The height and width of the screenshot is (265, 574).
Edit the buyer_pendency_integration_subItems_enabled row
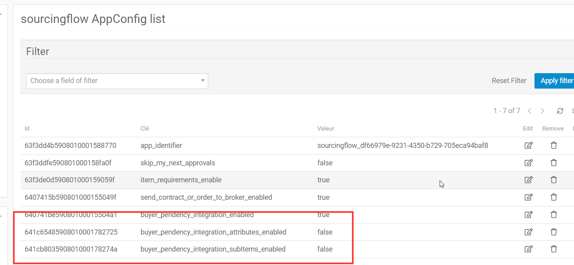coord(528,249)
